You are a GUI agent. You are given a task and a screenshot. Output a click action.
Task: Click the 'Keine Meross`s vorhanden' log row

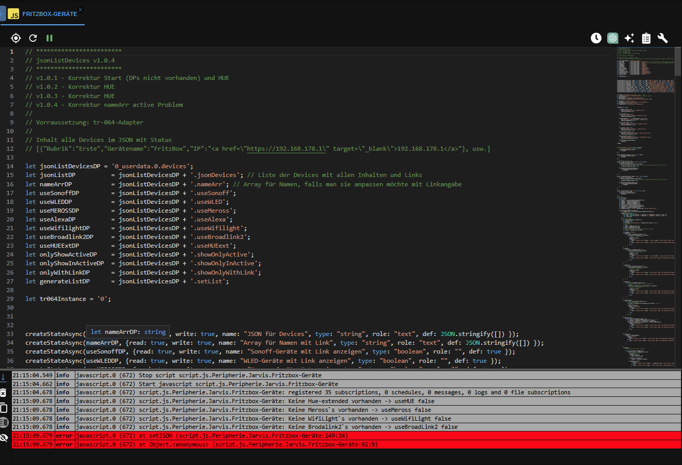pos(346,410)
